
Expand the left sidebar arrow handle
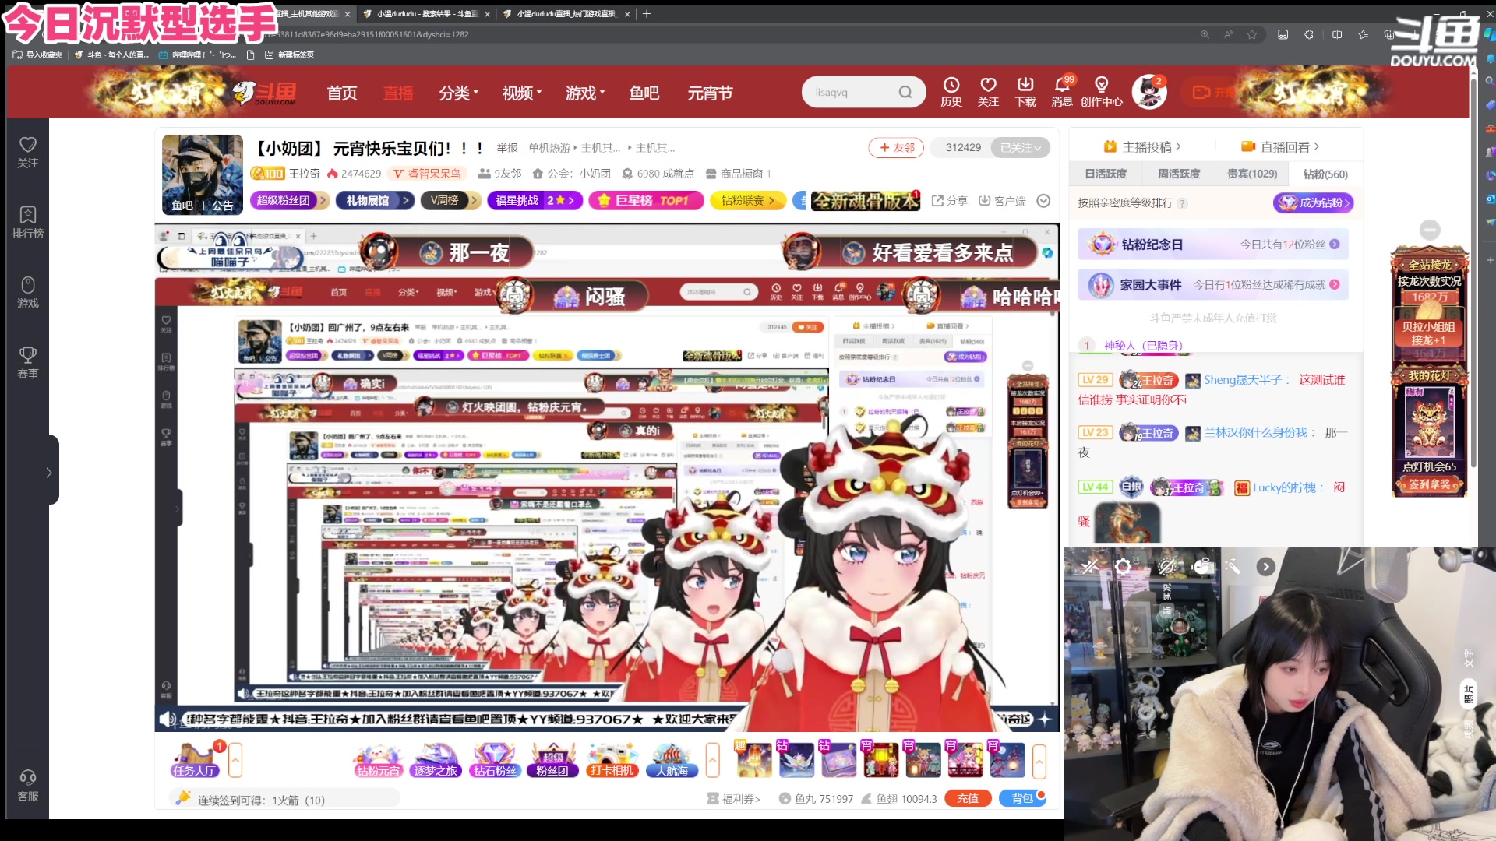click(x=49, y=472)
